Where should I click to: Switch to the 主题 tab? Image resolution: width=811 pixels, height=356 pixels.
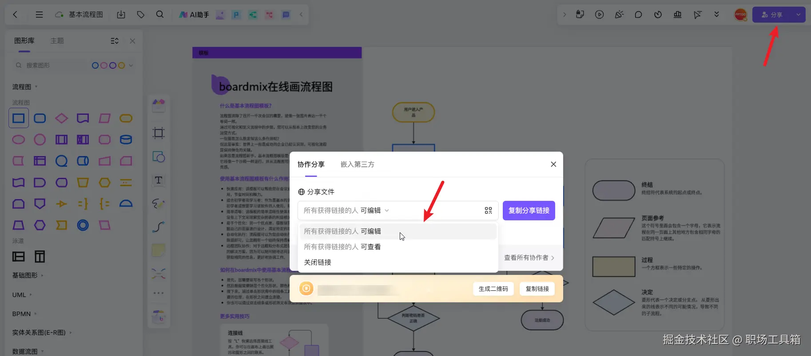(57, 41)
